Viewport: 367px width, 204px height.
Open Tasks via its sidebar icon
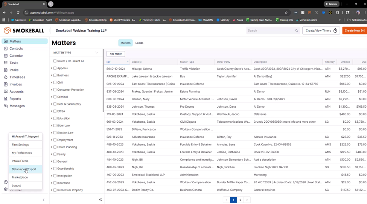6,63
